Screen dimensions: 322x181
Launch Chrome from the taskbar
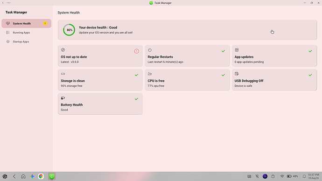[41, 176]
